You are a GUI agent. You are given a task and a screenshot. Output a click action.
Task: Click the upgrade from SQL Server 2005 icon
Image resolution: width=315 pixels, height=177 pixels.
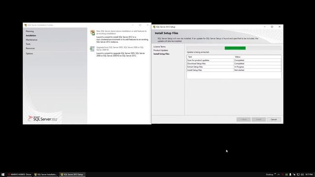(92, 49)
